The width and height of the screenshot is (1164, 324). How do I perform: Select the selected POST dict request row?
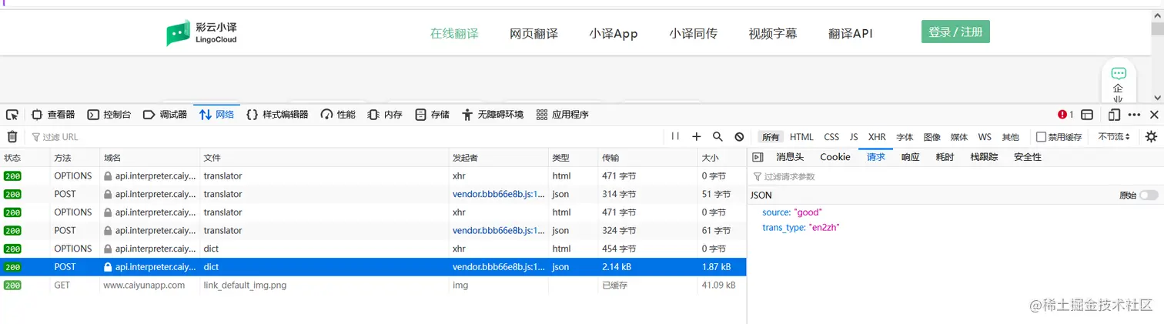(373, 267)
